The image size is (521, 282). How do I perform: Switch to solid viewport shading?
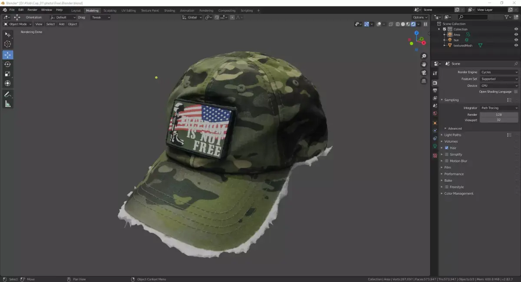pyautogui.click(x=402, y=24)
